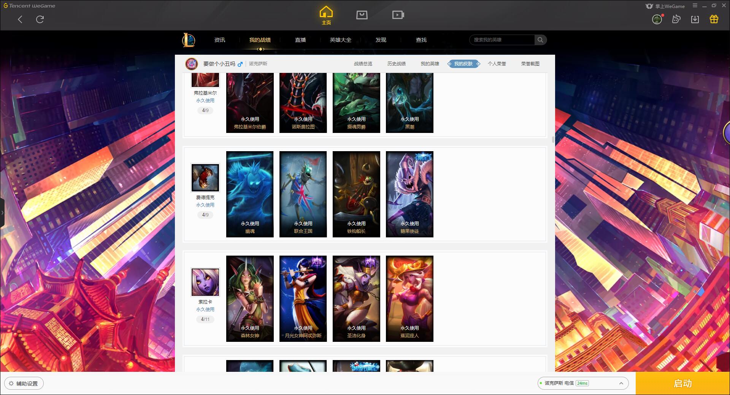The width and height of the screenshot is (730, 395).
Task: Open the game store icon
Action: (362, 15)
